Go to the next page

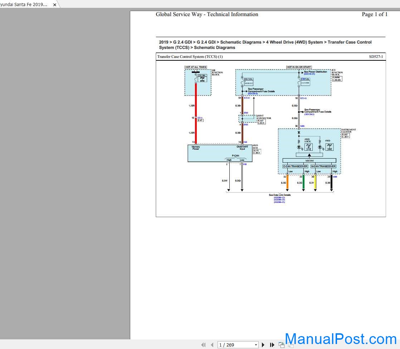click(x=263, y=345)
